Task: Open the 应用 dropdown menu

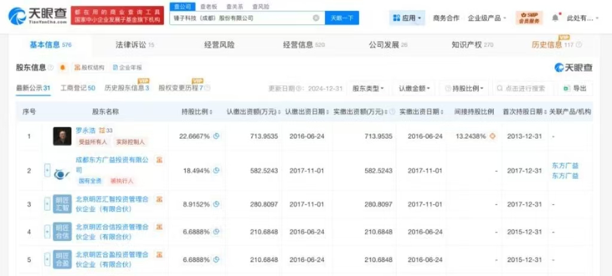Action: [408, 18]
